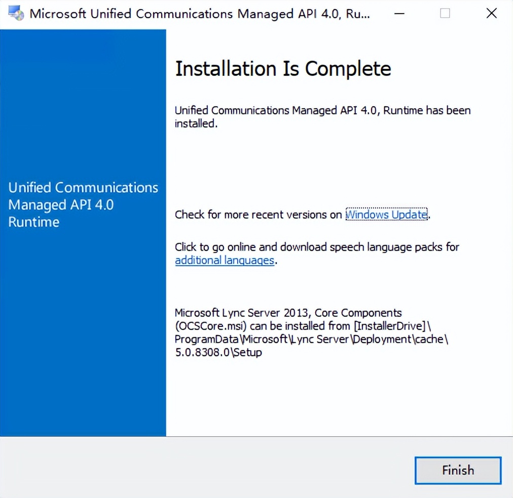Close the installer window
The image size is (513, 498).
coord(491,14)
